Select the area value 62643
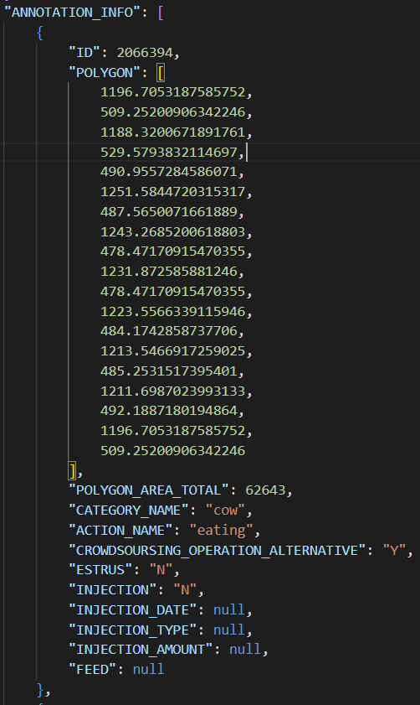The width and height of the screenshot is (420, 705). pyautogui.click(x=265, y=490)
